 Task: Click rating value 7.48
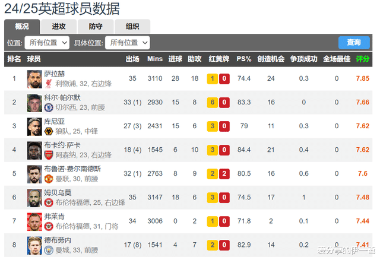point(363,197)
